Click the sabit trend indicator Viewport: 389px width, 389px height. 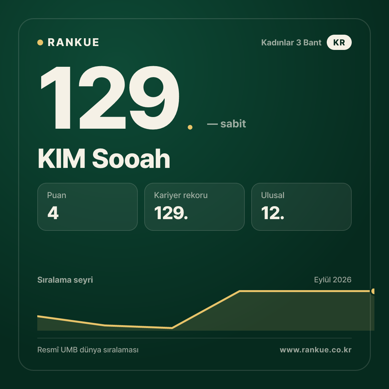233,124
